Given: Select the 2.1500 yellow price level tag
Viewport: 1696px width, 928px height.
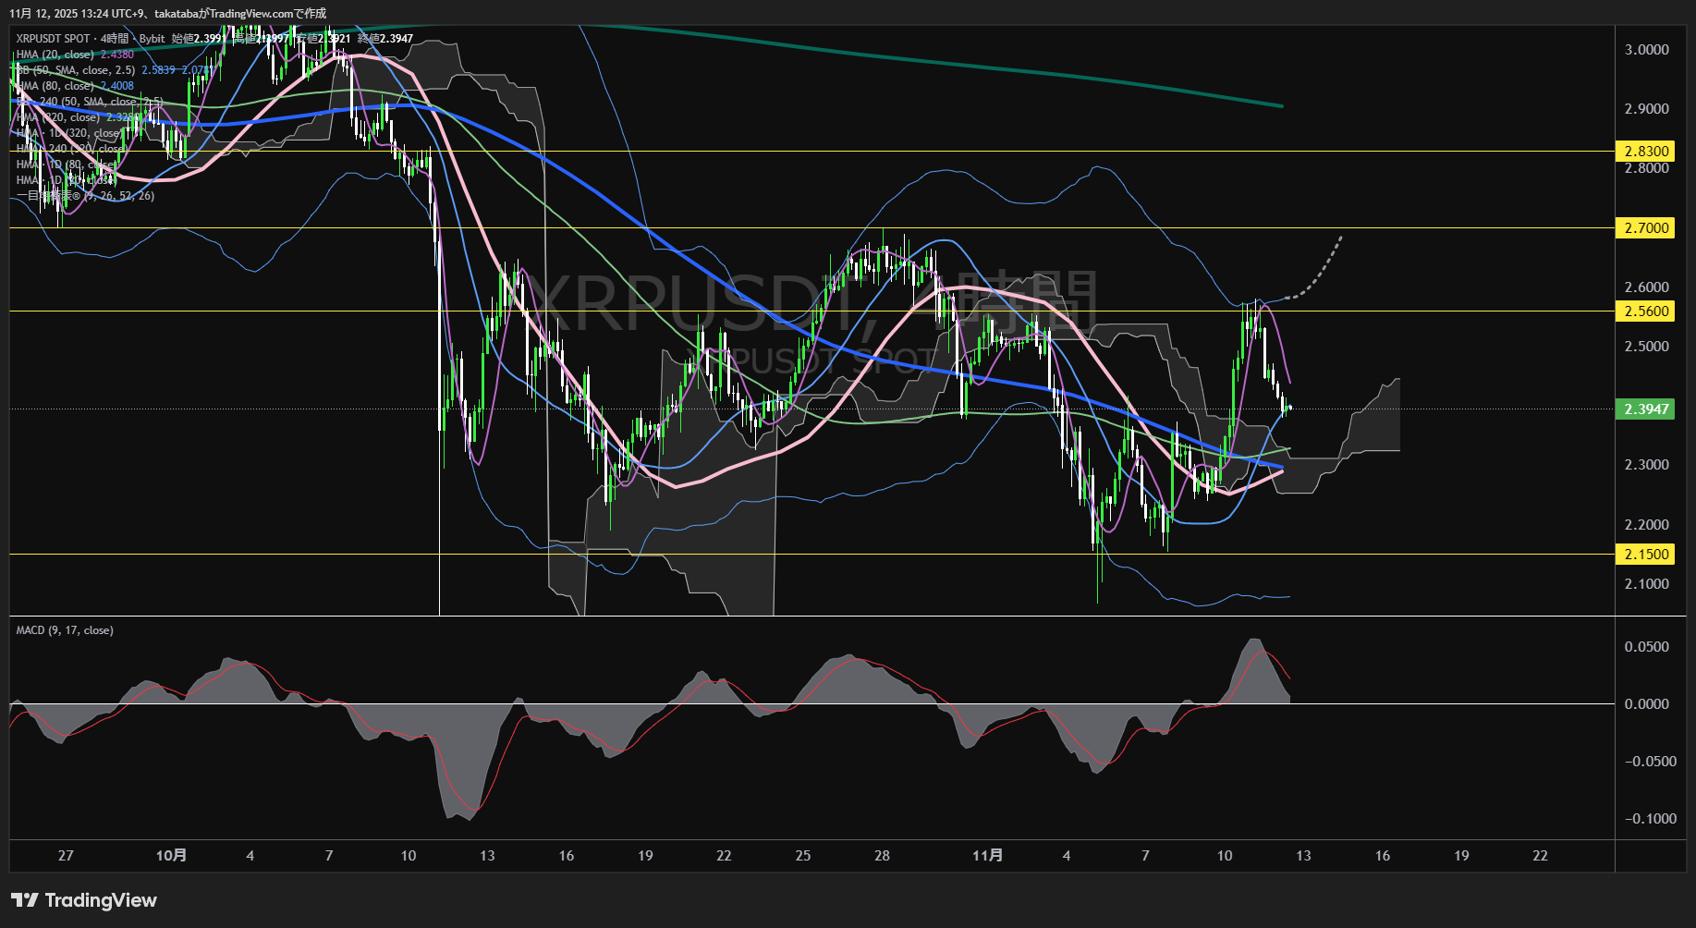Looking at the screenshot, I should pyautogui.click(x=1646, y=555).
